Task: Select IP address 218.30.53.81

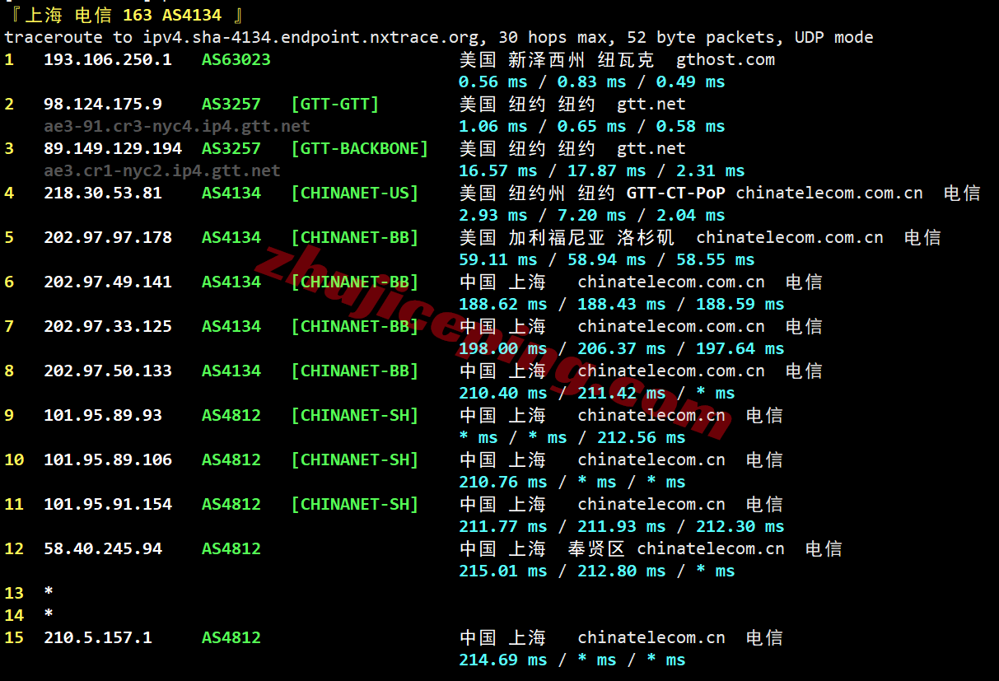Action: [103, 193]
